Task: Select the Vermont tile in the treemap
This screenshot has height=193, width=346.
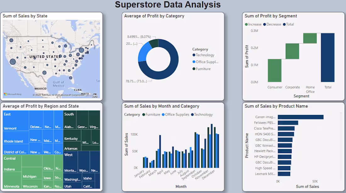Action: tap(16, 121)
